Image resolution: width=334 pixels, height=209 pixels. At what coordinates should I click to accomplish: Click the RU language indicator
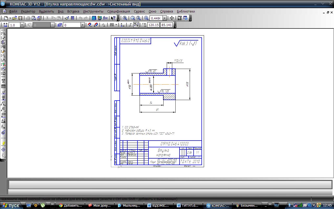point(277,205)
